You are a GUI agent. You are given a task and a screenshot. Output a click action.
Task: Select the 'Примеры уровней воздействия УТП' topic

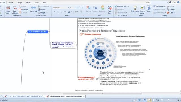click(86, 78)
